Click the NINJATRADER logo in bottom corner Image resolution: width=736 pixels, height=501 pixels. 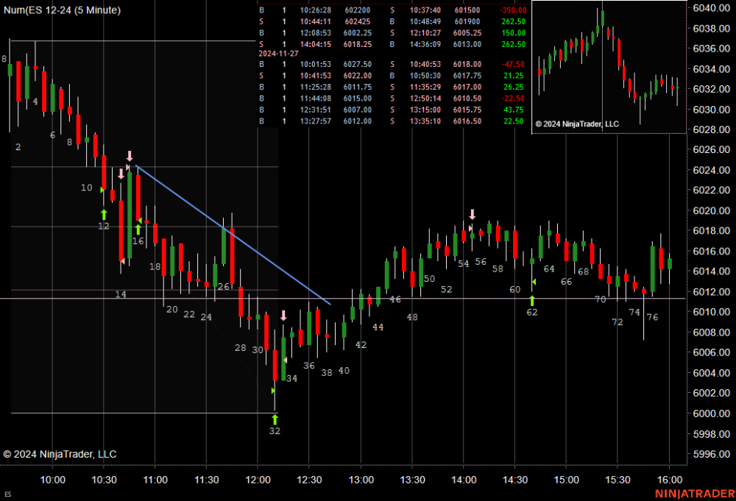coord(695,494)
